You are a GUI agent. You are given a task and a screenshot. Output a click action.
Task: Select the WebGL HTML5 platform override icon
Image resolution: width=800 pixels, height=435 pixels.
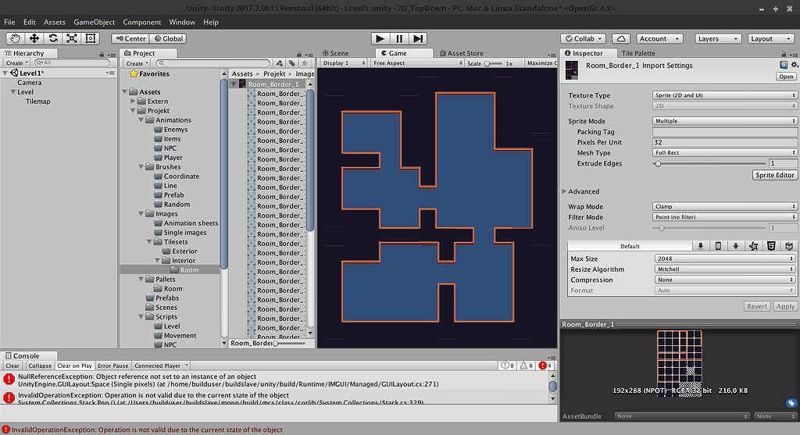[x=771, y=246]
